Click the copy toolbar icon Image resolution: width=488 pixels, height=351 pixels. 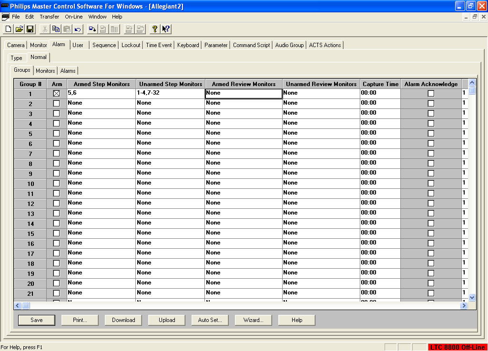(x=56, y=29)
